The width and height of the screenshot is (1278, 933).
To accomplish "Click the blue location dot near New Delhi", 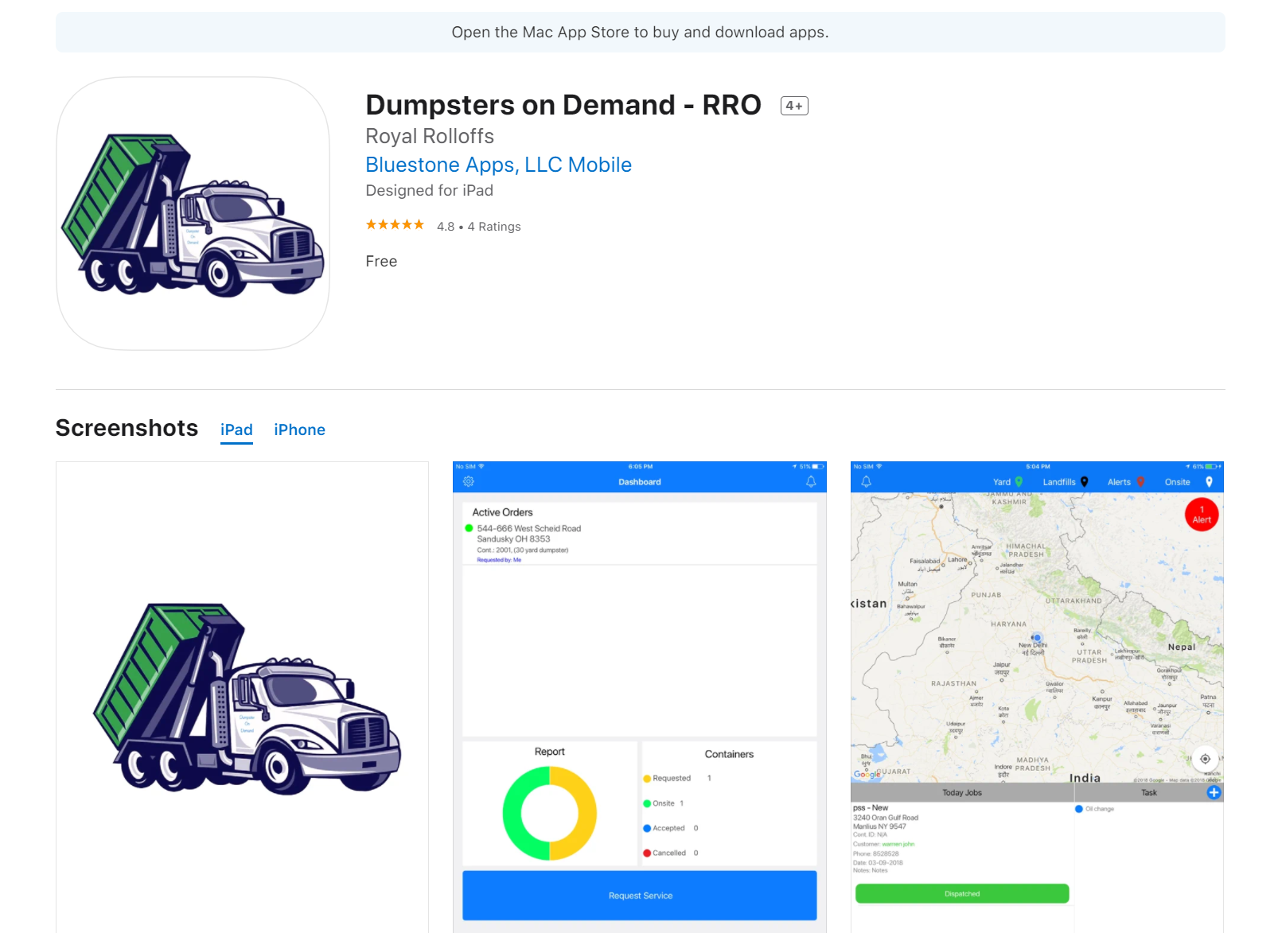I will (1036, 638).
